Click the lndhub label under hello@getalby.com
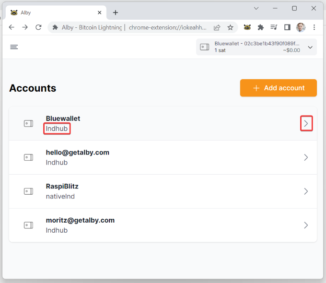Viewport: 326px width, 283px height. [57, 163]
